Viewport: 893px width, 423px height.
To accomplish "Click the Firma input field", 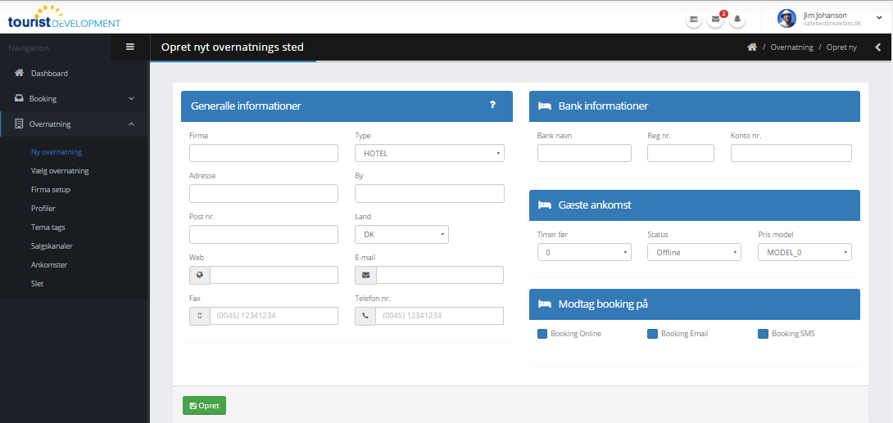I will [x=263, y=153].
